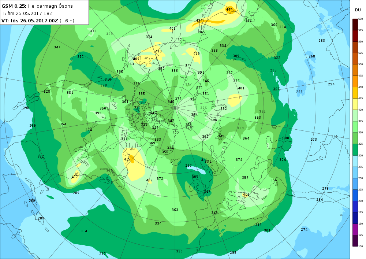Click the 364 value label
366x259 pixels.
246,138
